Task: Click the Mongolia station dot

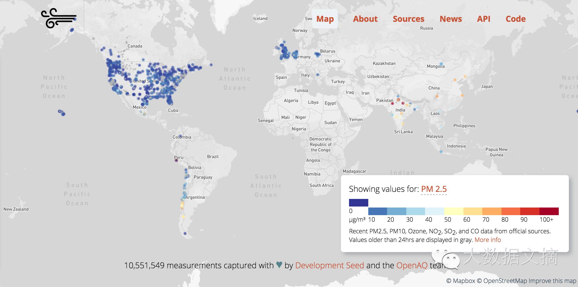Action: [441, 64]
